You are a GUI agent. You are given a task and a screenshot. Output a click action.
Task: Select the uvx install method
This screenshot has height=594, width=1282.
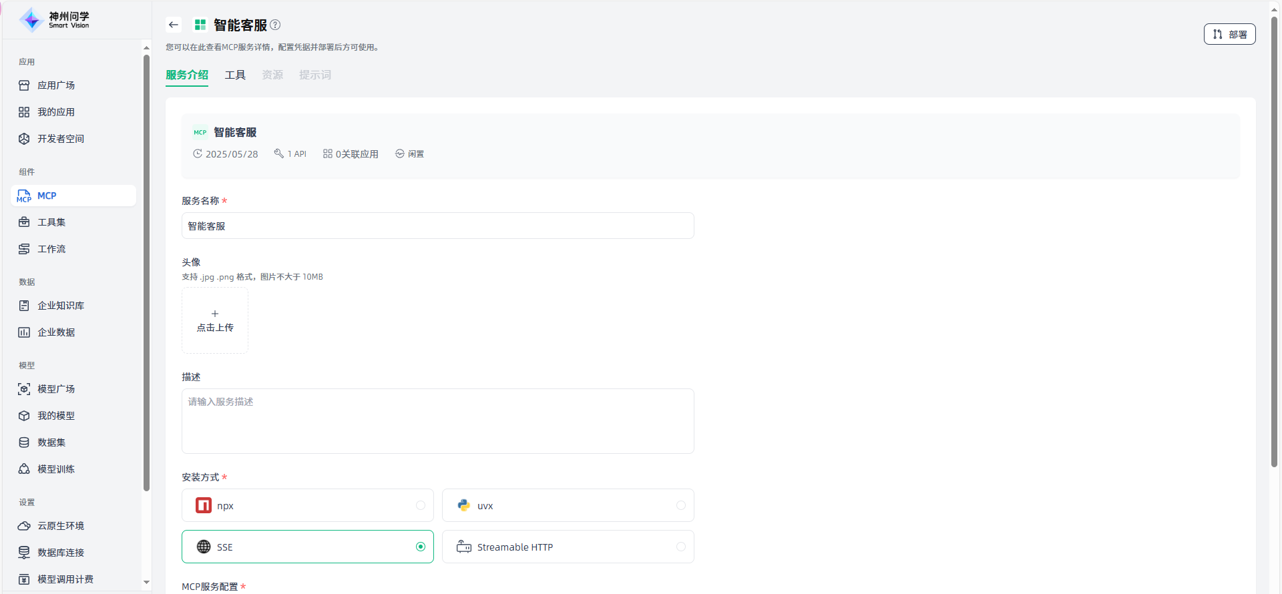[568, 505]
